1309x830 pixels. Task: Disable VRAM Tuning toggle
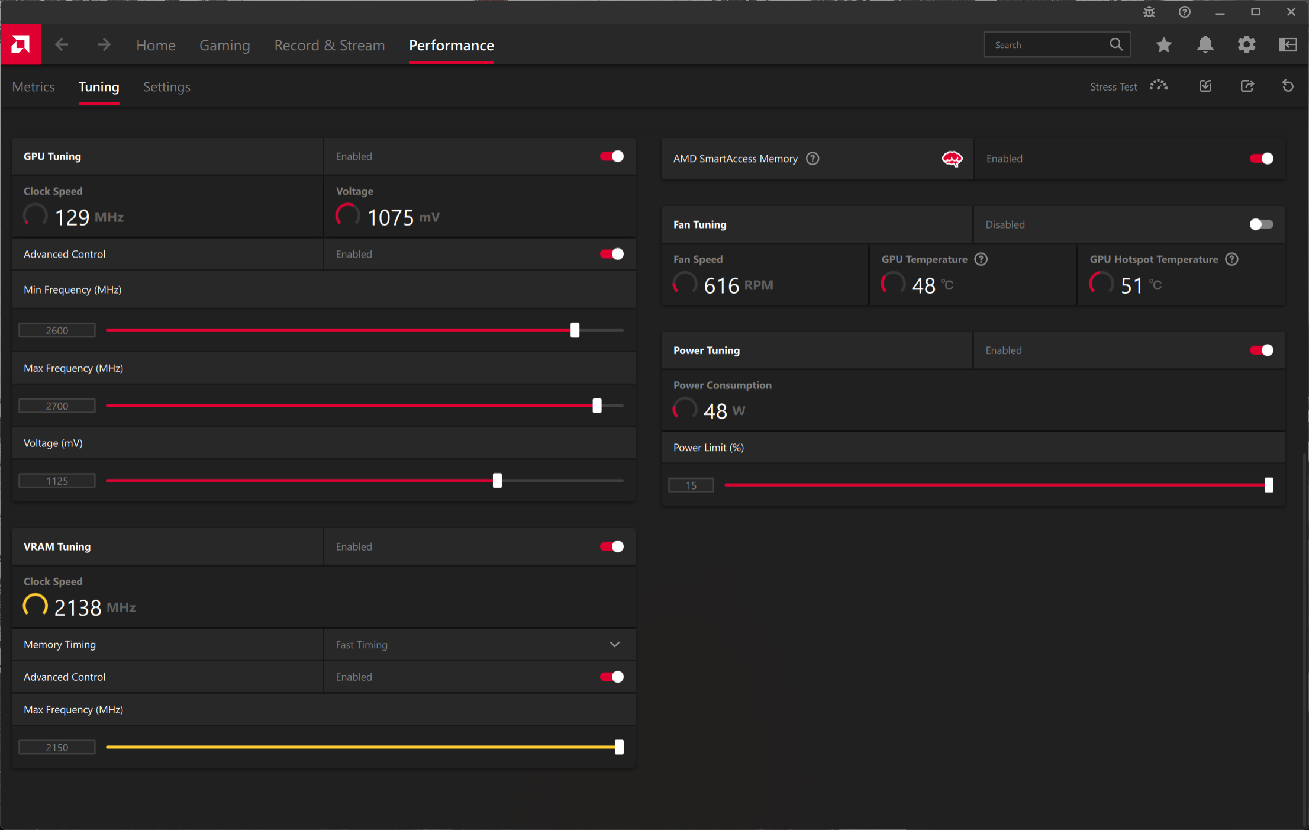coord(611,546)
